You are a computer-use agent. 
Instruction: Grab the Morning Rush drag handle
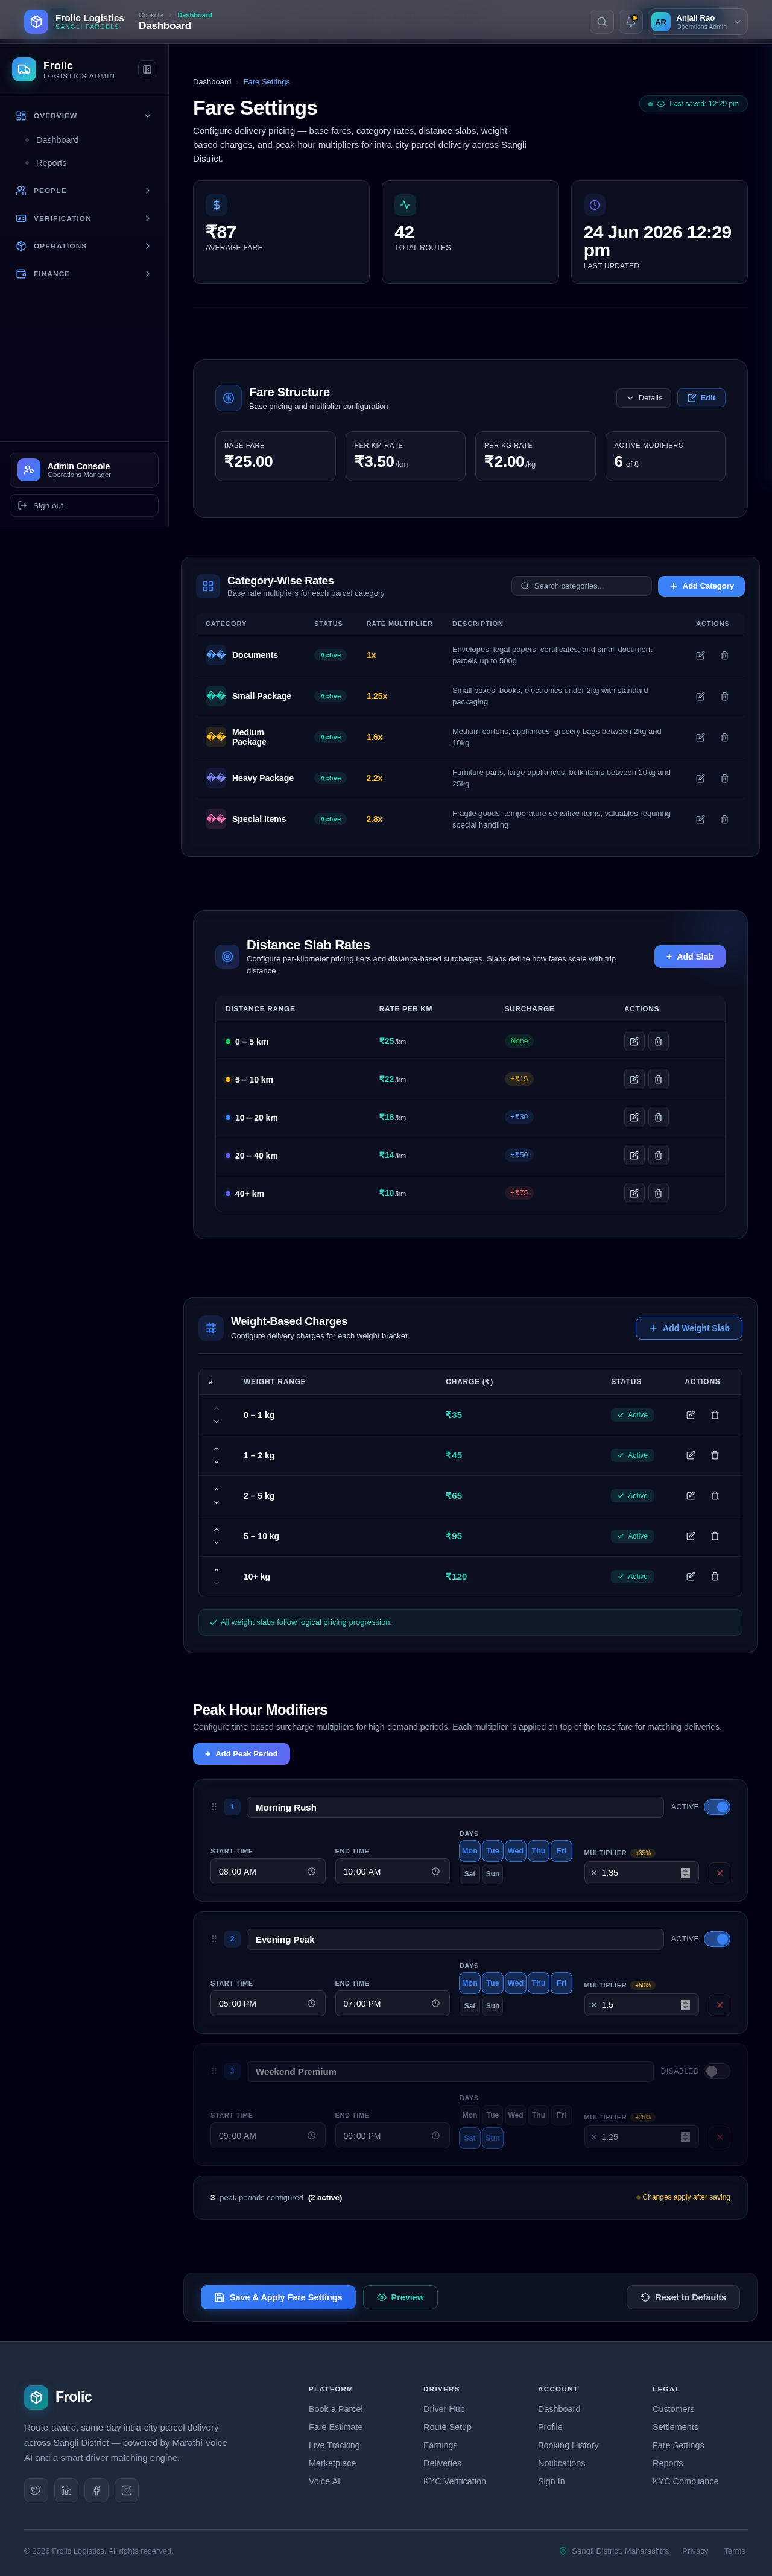point(214,1806)
